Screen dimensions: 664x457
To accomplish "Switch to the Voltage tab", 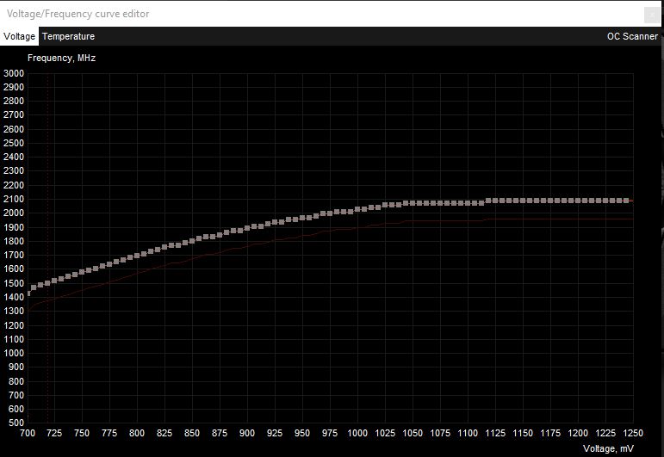I will (19, 36).
